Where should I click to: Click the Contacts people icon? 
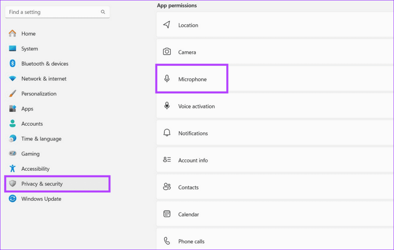coord(167,187)
